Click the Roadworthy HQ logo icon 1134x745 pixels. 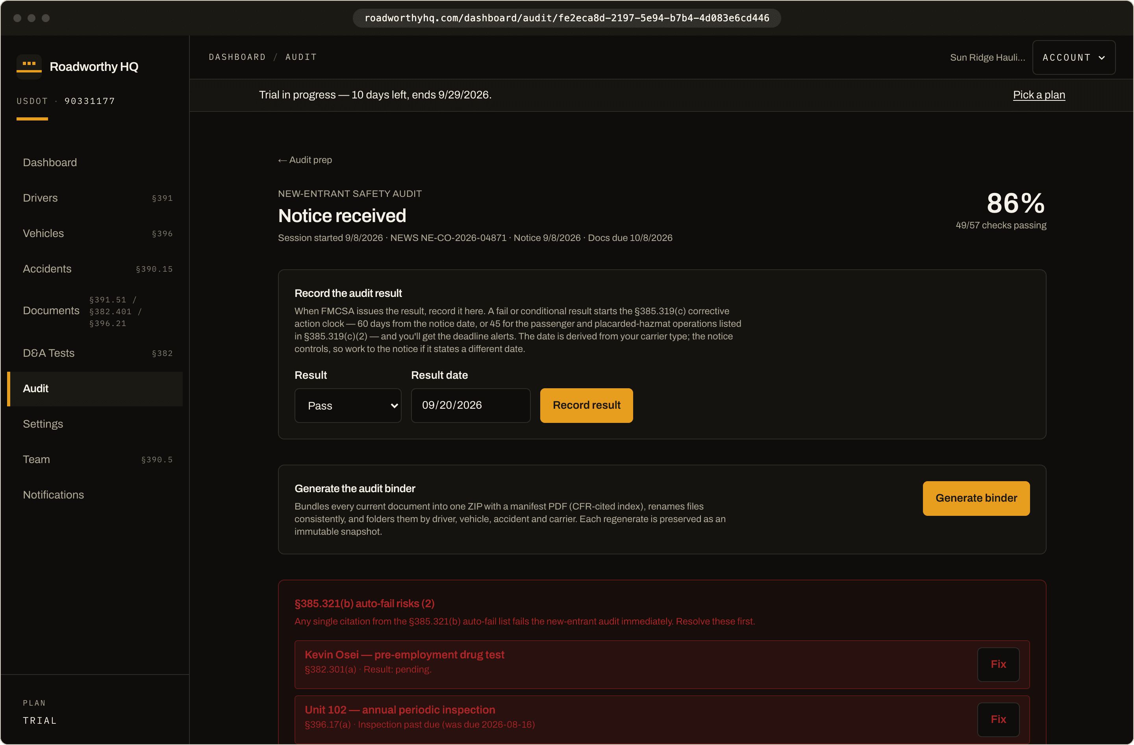click(x=29, y=67)
